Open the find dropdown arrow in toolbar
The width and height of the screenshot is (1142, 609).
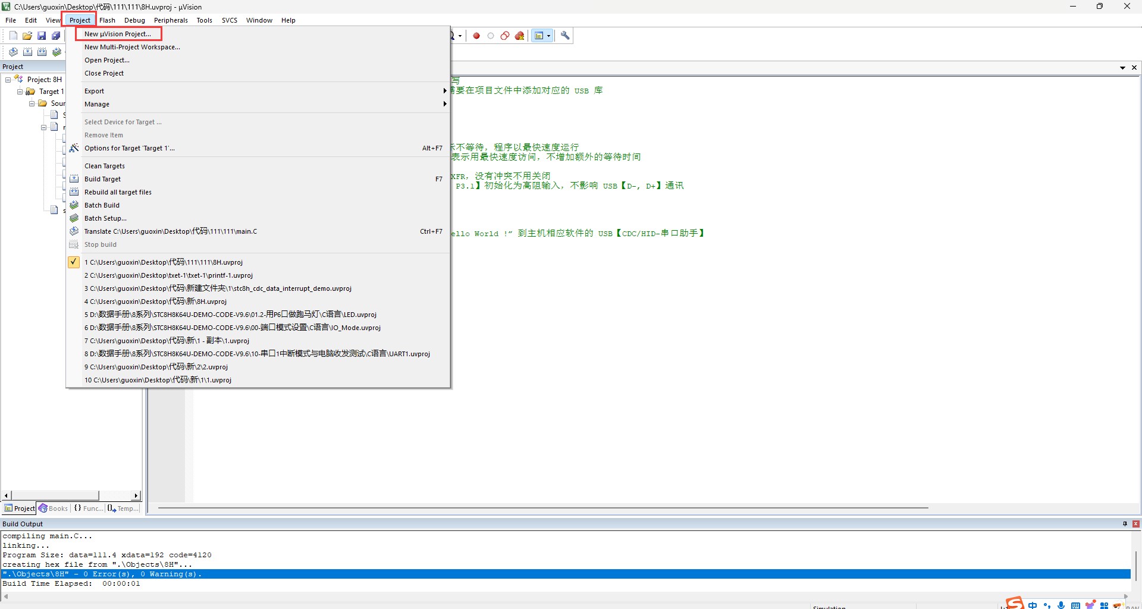(460, 36)
